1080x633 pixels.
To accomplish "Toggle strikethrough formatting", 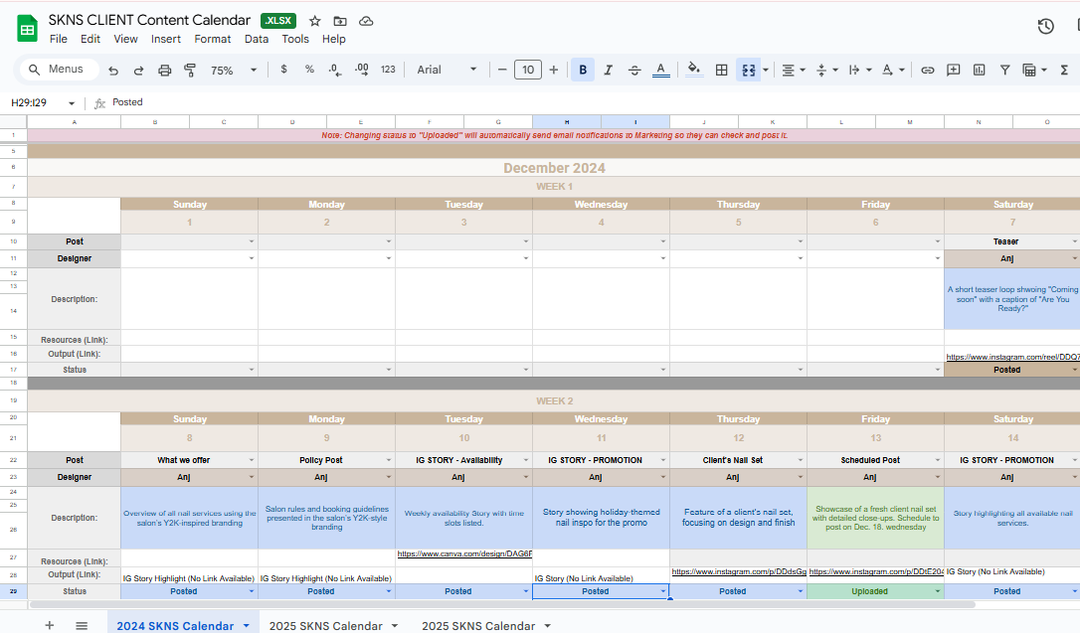I will point(634,70).
